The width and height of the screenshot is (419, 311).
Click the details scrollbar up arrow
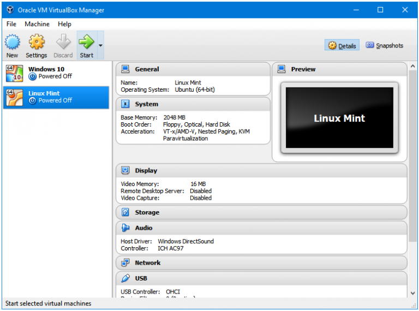(x=412, y=66)
